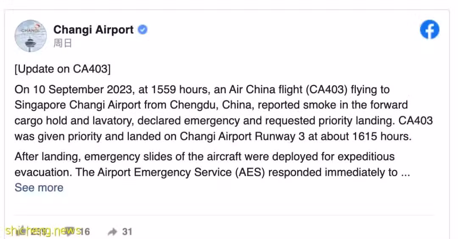Click the 16 comments count
This screenshot has height=239, width=458.
pyautogui.click(x=84, y=232)
